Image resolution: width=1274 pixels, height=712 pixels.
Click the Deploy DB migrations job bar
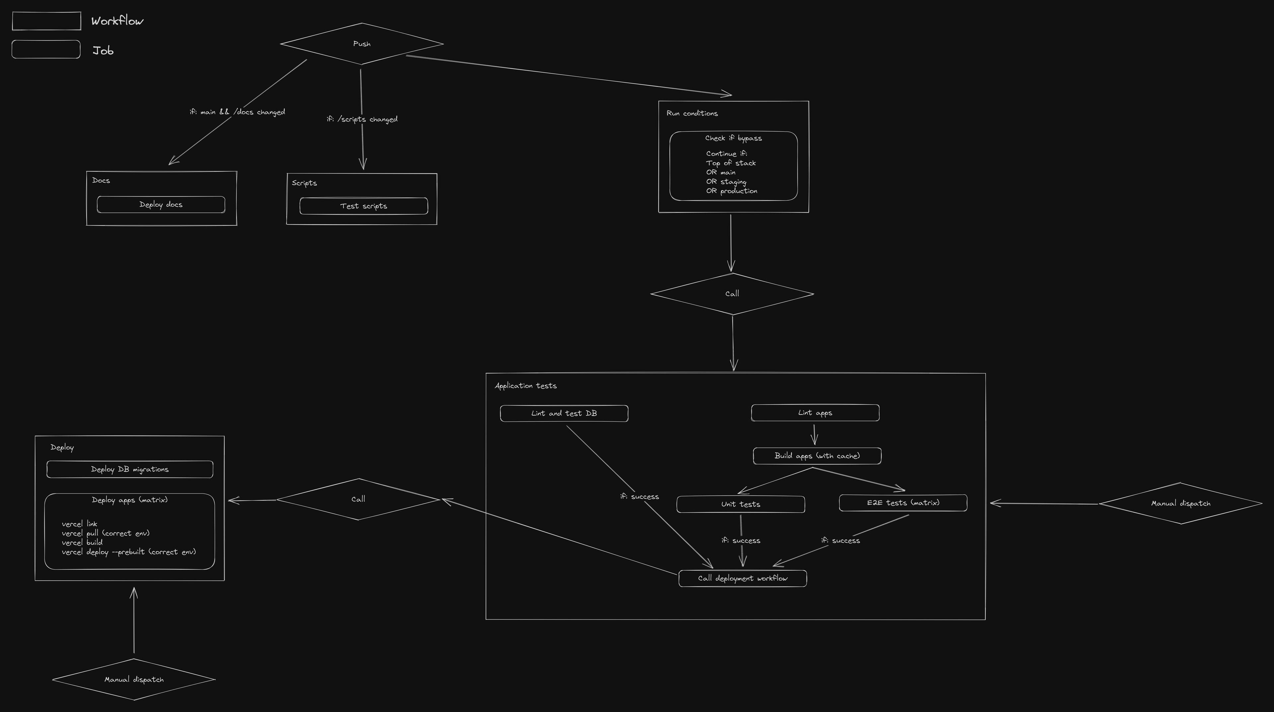click(129, 469)
